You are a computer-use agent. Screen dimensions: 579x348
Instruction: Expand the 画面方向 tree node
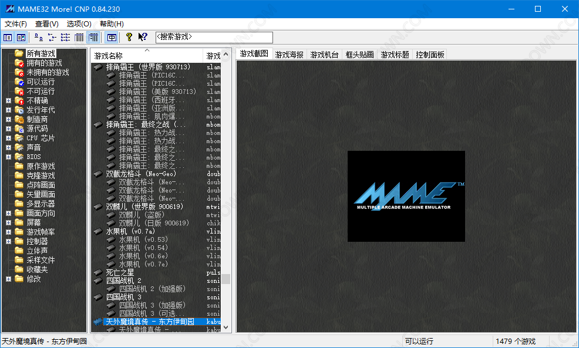tap(8, 213)
